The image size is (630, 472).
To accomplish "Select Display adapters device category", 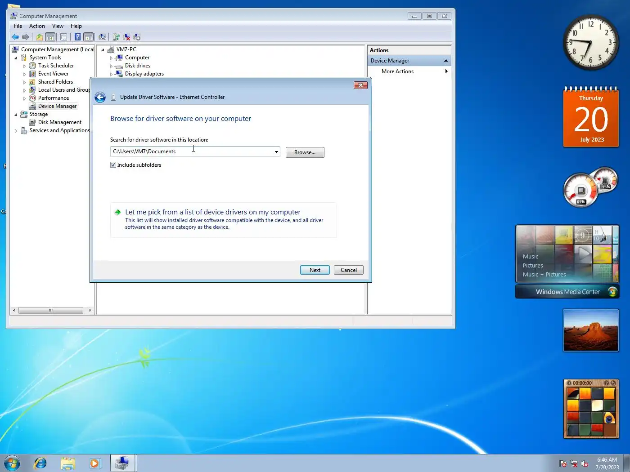I will 144,74.
